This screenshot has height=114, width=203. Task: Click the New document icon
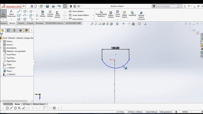tap(36, 6)
